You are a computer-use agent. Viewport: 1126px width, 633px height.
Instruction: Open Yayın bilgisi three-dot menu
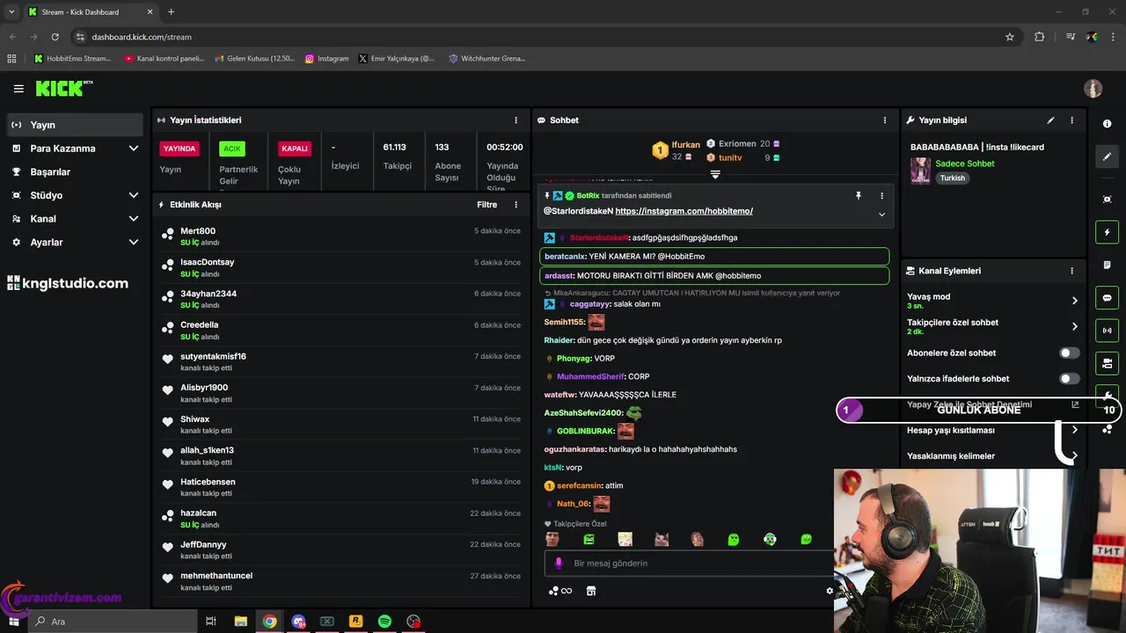point(1071,120)
